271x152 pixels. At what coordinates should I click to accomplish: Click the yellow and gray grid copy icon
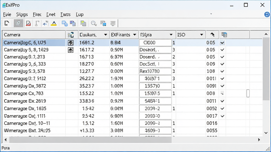[x=83, y=23]
